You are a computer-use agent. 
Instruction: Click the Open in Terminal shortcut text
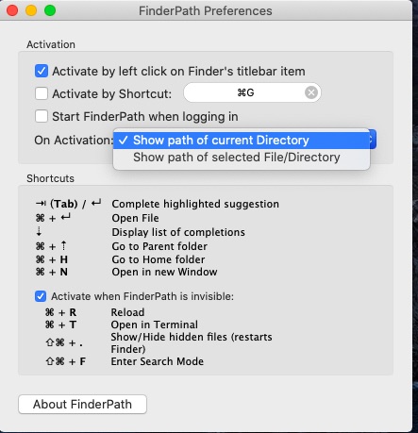(x=155, y=325)
